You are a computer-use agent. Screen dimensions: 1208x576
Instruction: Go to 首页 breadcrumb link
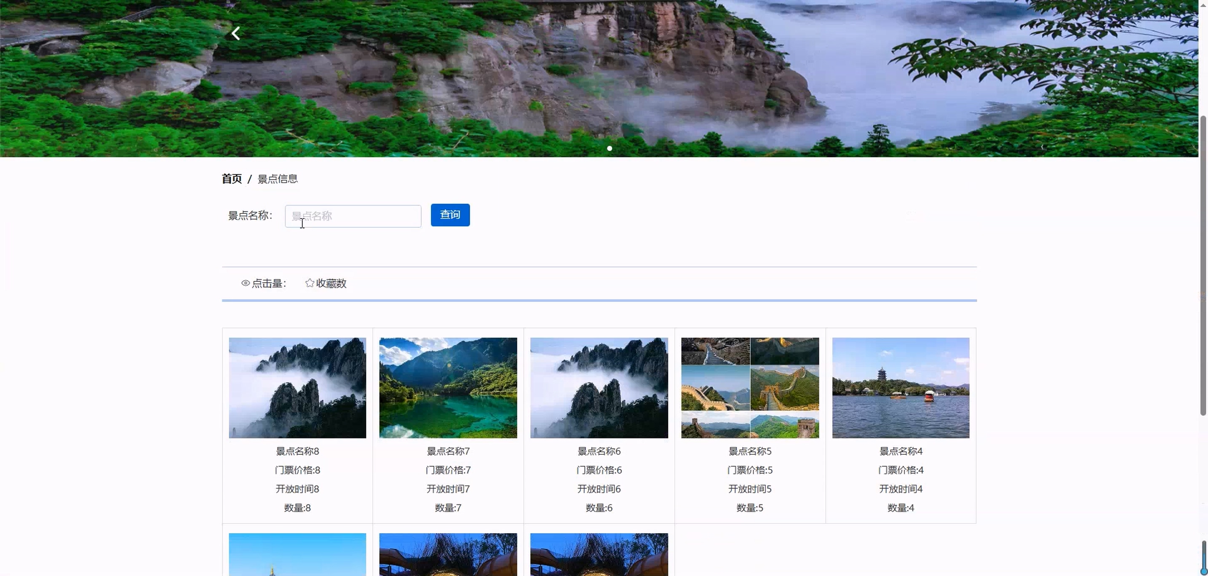[x=232, y=179]
